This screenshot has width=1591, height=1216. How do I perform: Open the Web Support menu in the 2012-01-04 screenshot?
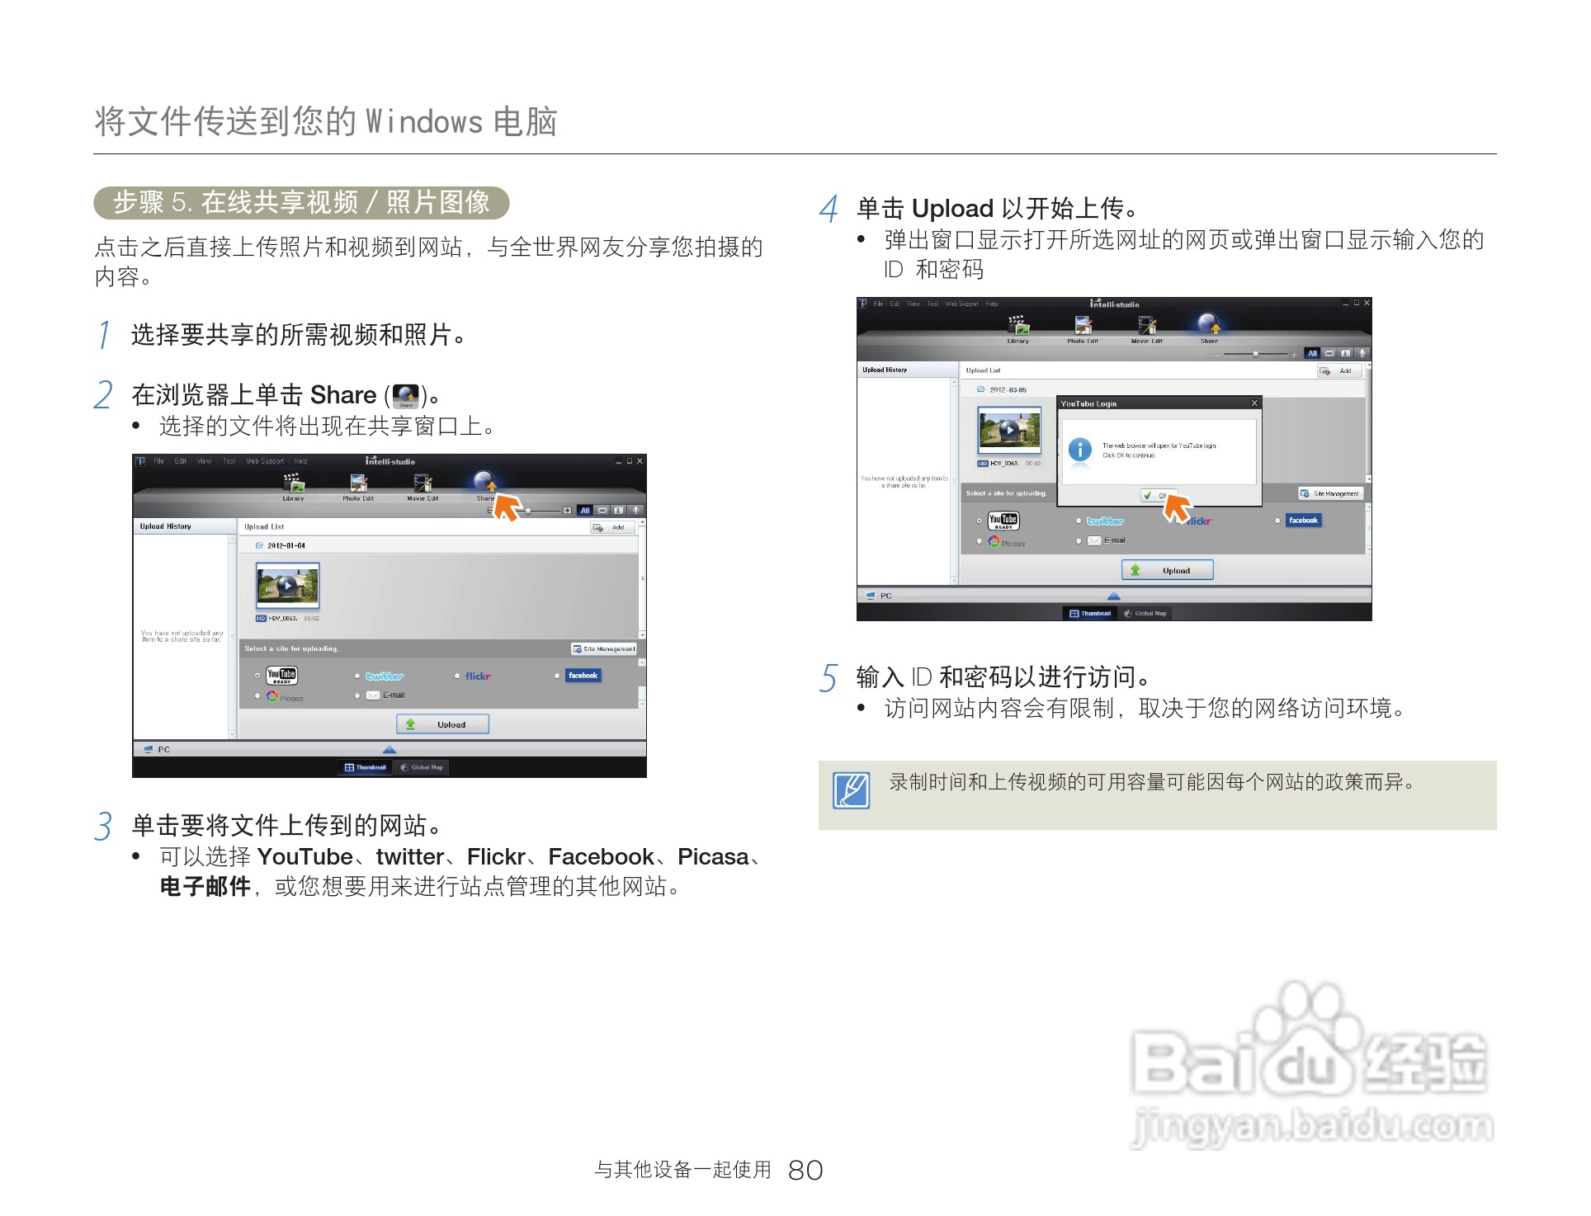coord(265,461)
